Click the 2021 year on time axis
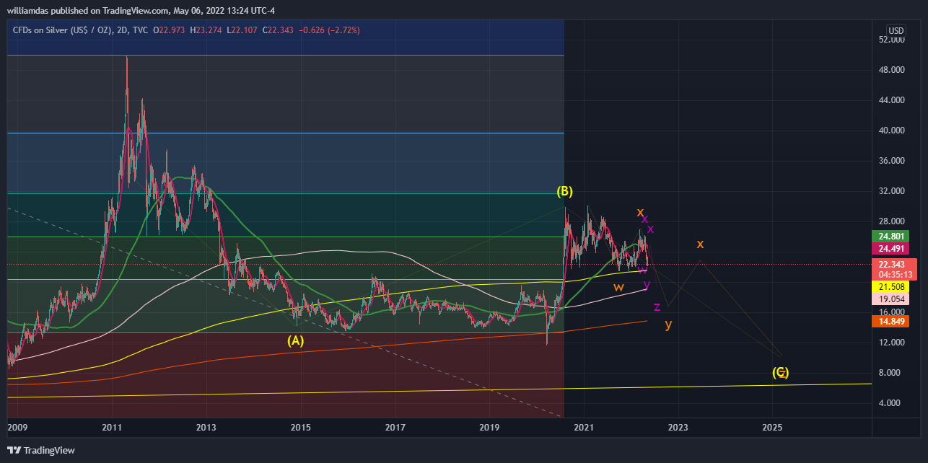 pos(584,428)
